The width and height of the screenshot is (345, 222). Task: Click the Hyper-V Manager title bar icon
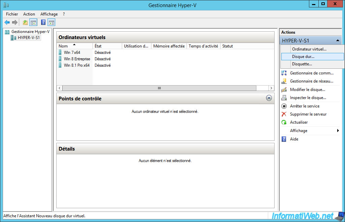click(x=6, y=5)
